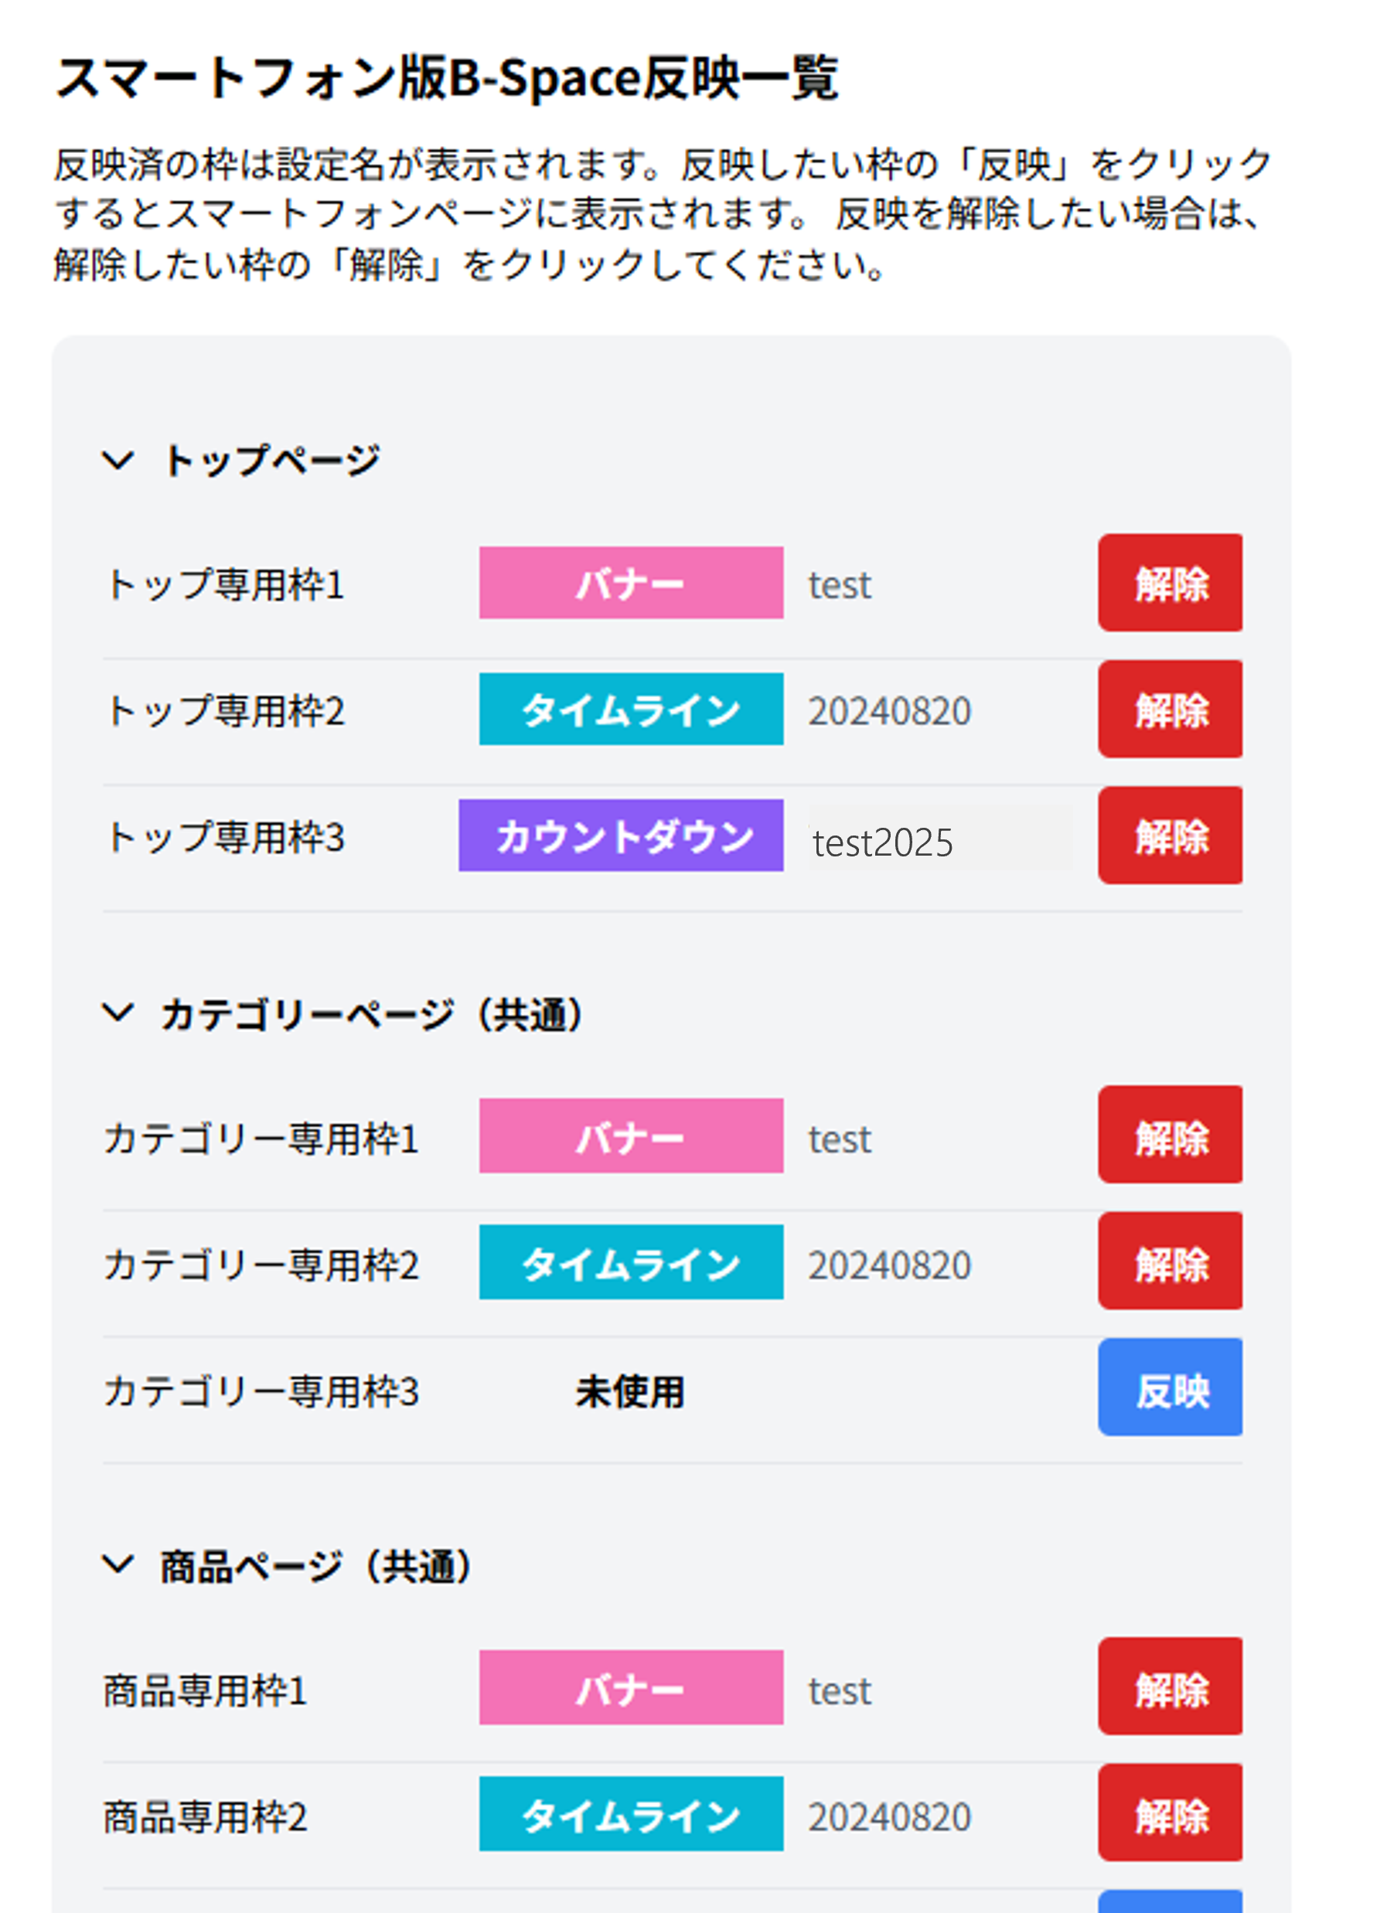
Task: Collapse the 商品ページ（共通） section chevron
Action: [118, 1565]
